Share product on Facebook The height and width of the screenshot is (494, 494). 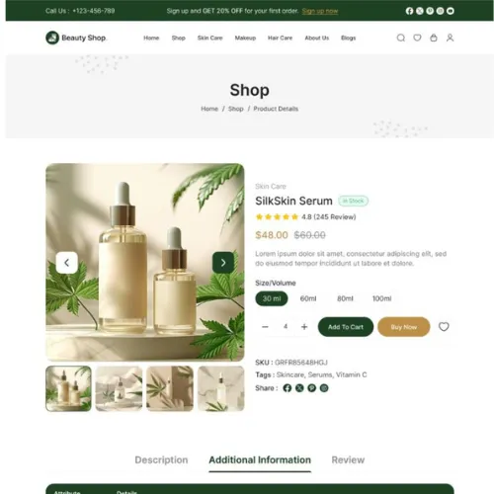[x=288, y=388]
